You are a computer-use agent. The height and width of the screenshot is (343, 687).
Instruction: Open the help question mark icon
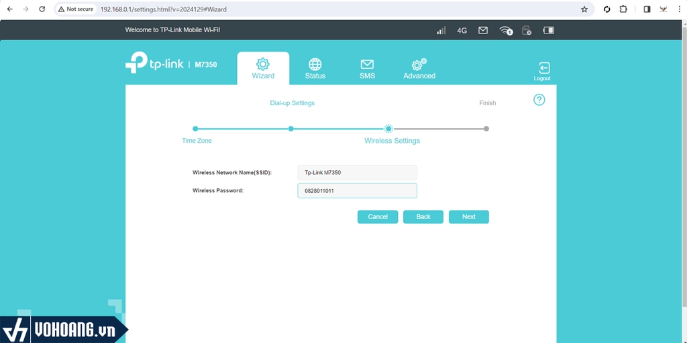(x=539, y=100)
